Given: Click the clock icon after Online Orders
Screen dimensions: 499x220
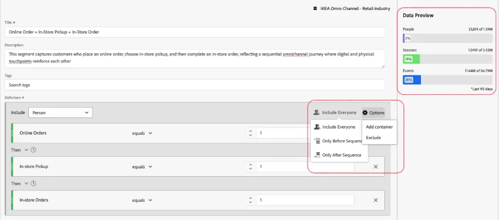Looking at the screenshot, I should [x=33, y=150].
